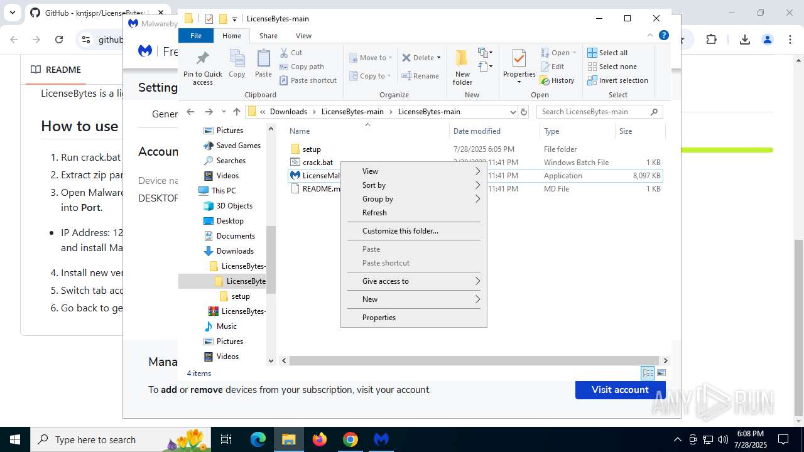Click Open in the ribbon Open group

(558, 53)
